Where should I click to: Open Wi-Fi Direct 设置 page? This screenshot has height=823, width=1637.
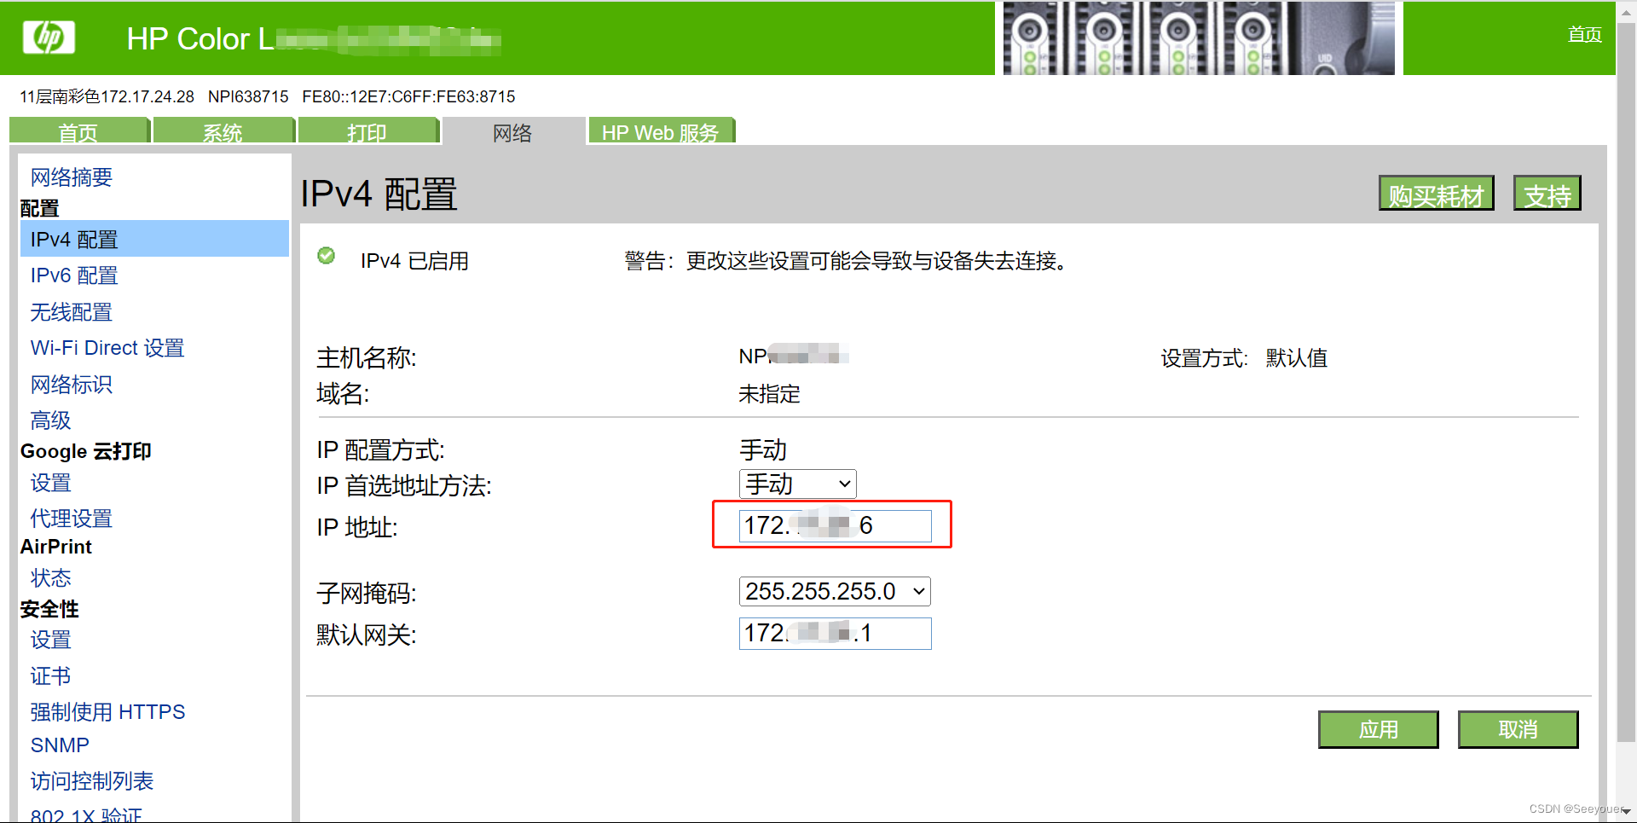(x=107, y=348)
